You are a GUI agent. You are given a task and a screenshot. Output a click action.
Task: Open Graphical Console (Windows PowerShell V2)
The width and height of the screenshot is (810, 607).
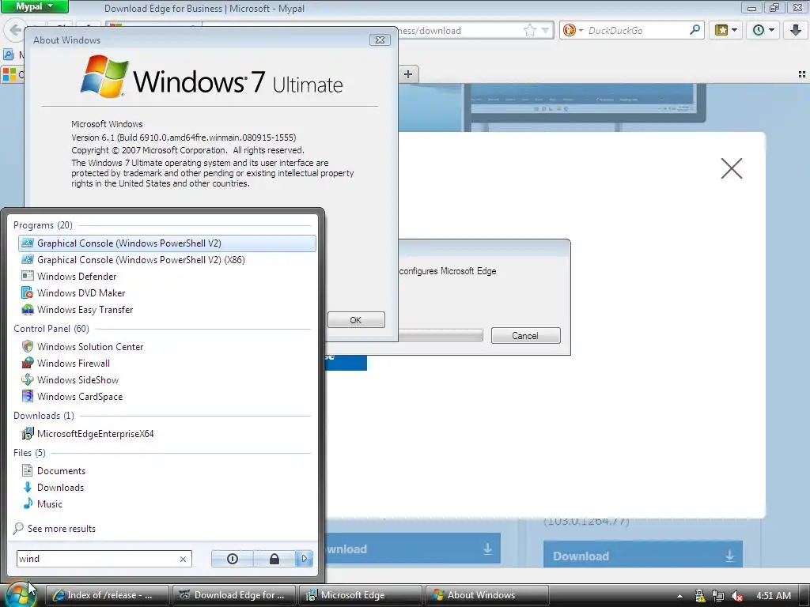pyautogui.click(x=167, y=243)
